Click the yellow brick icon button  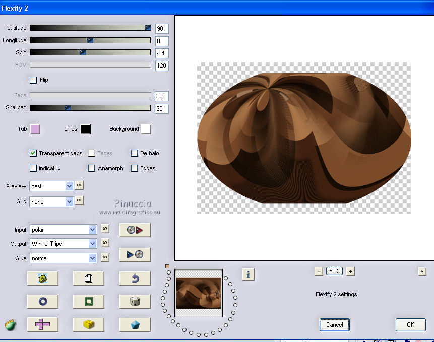click(88, 325)
